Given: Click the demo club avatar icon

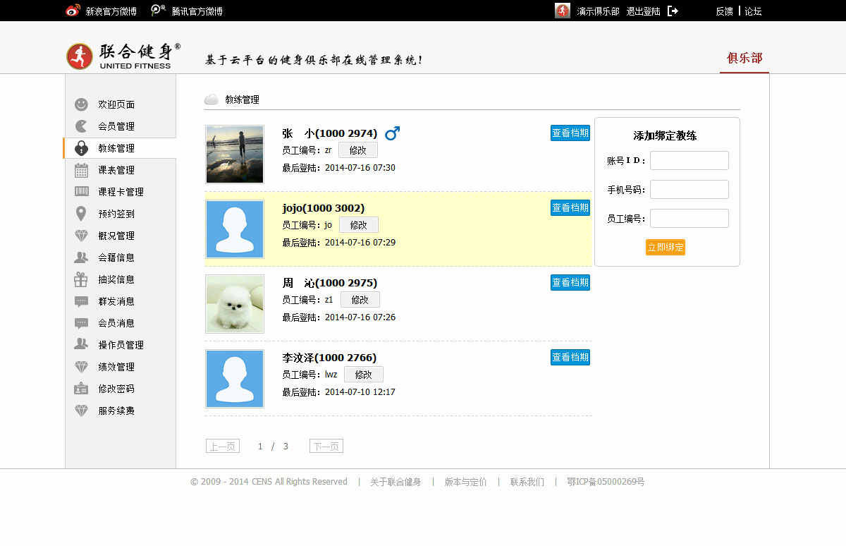Looking at the screenshot, I should [563, 11].
